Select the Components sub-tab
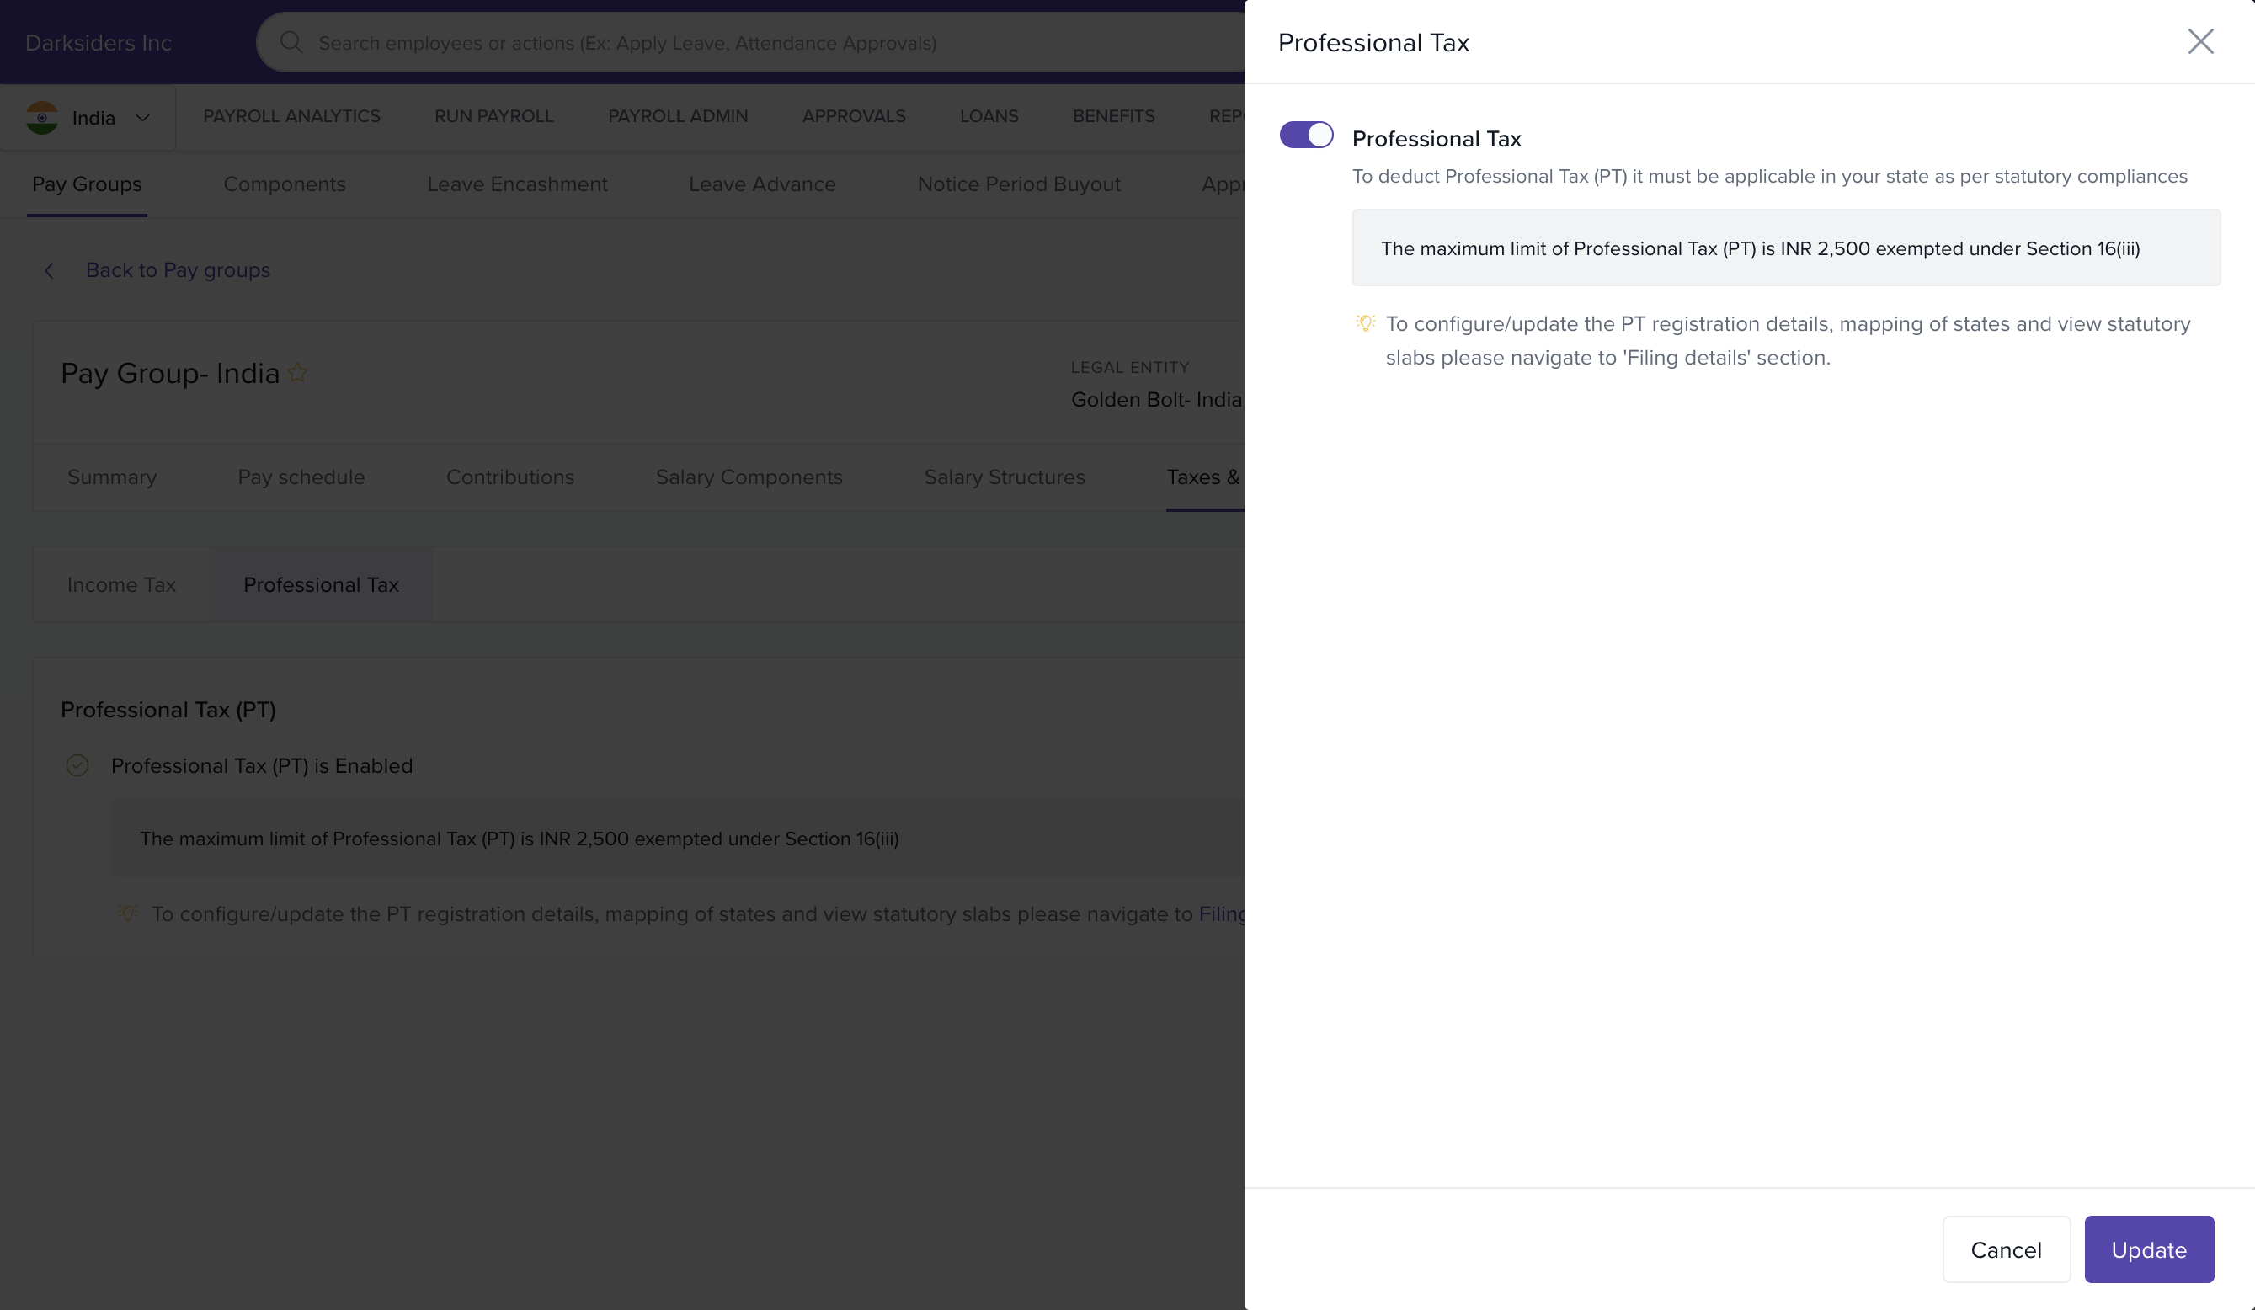2255x1310 pixels. [284, 184]
